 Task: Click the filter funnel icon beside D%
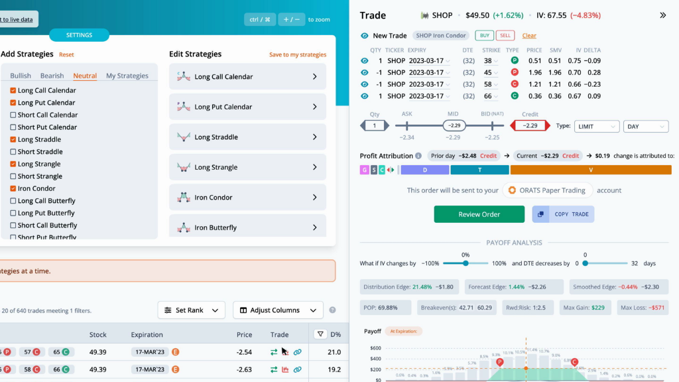[320, 334]
